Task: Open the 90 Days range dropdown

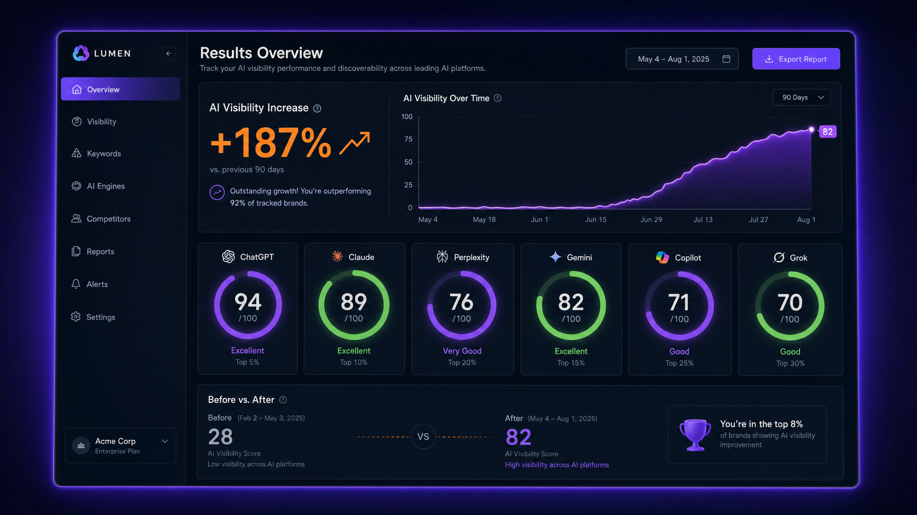Action: click(x=802, y=97)
